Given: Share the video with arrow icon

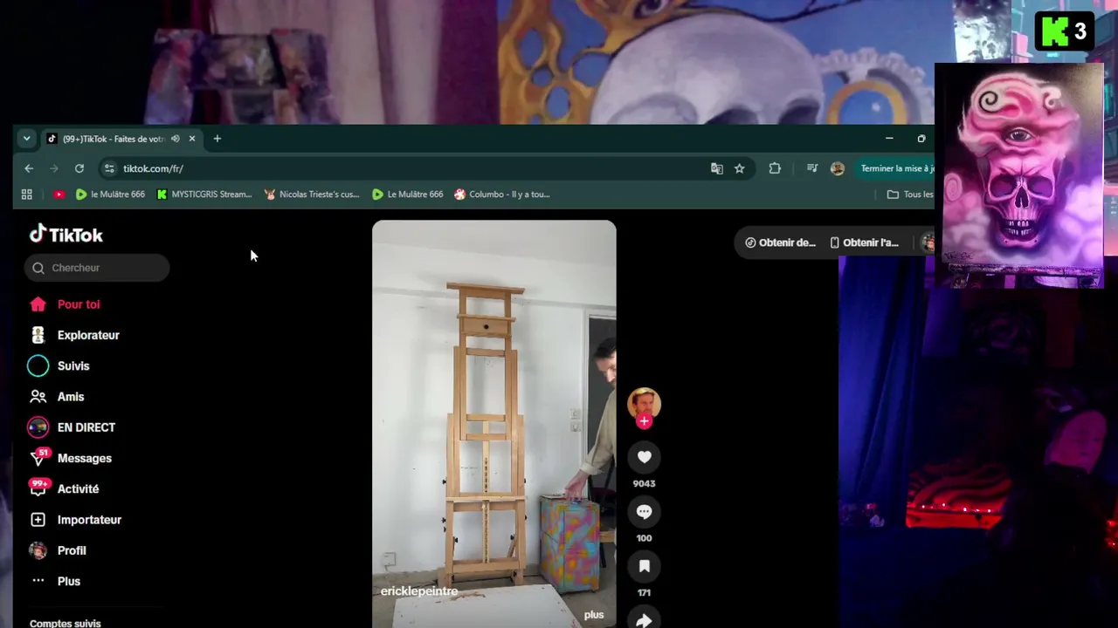Looking at the screenshot, I should 644,618.
